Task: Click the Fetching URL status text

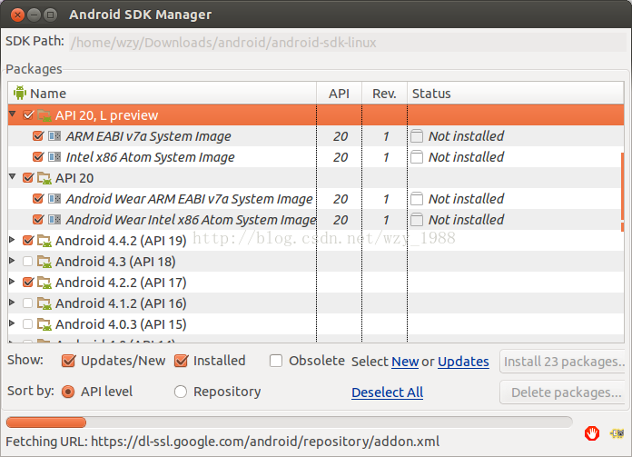Action: coord(222,442)
